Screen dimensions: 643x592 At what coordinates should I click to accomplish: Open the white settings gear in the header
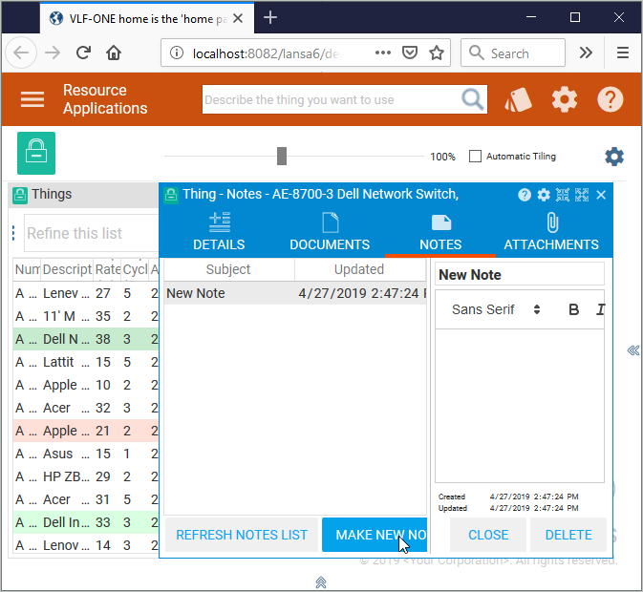click(x=565, y=99)
